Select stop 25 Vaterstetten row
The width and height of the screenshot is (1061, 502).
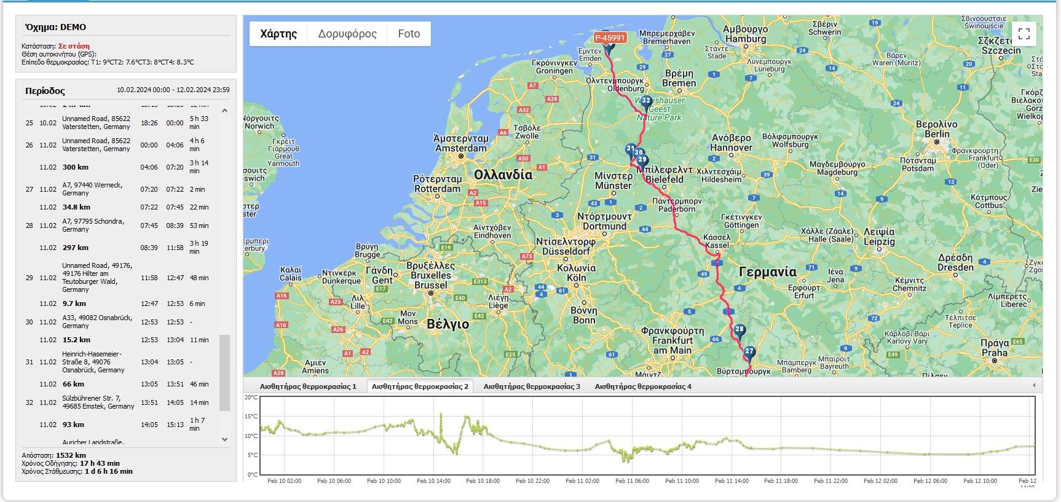(x=119, y=123)
